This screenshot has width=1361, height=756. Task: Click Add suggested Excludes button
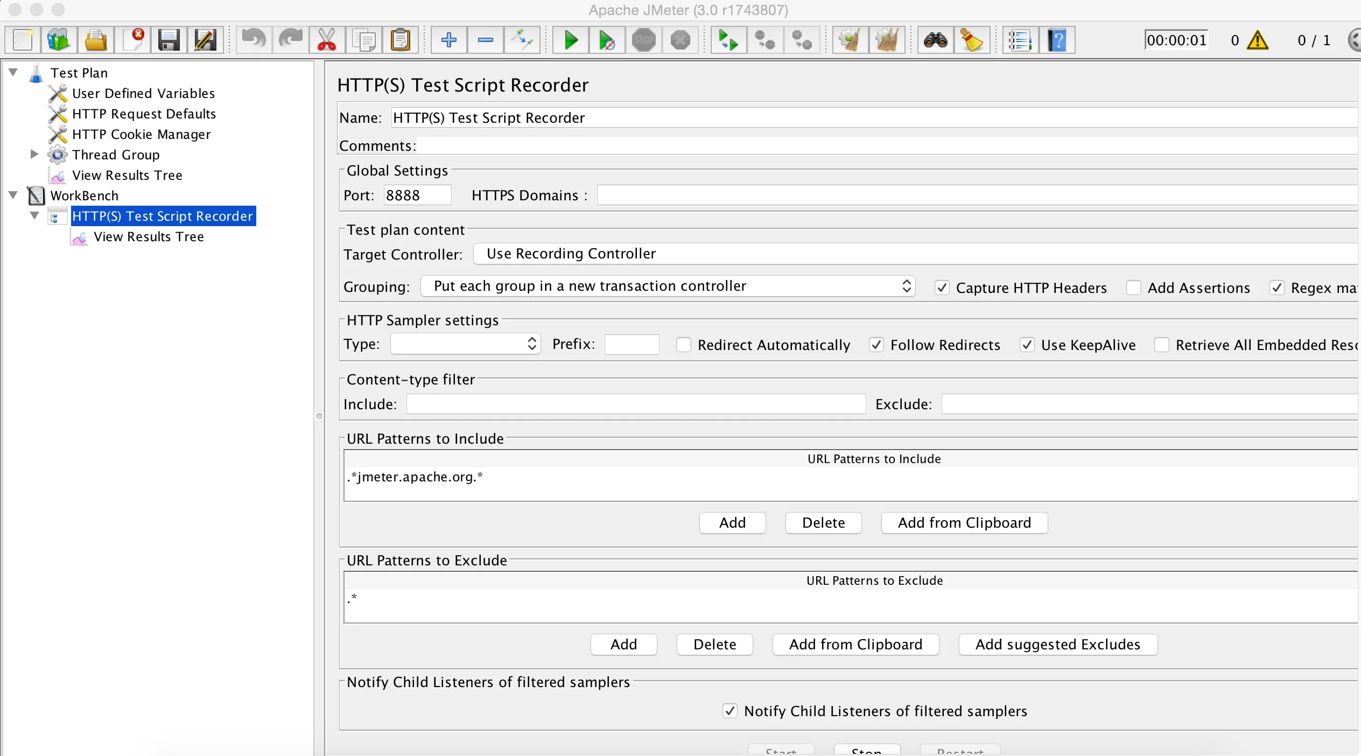click(x=1057, y=645)
